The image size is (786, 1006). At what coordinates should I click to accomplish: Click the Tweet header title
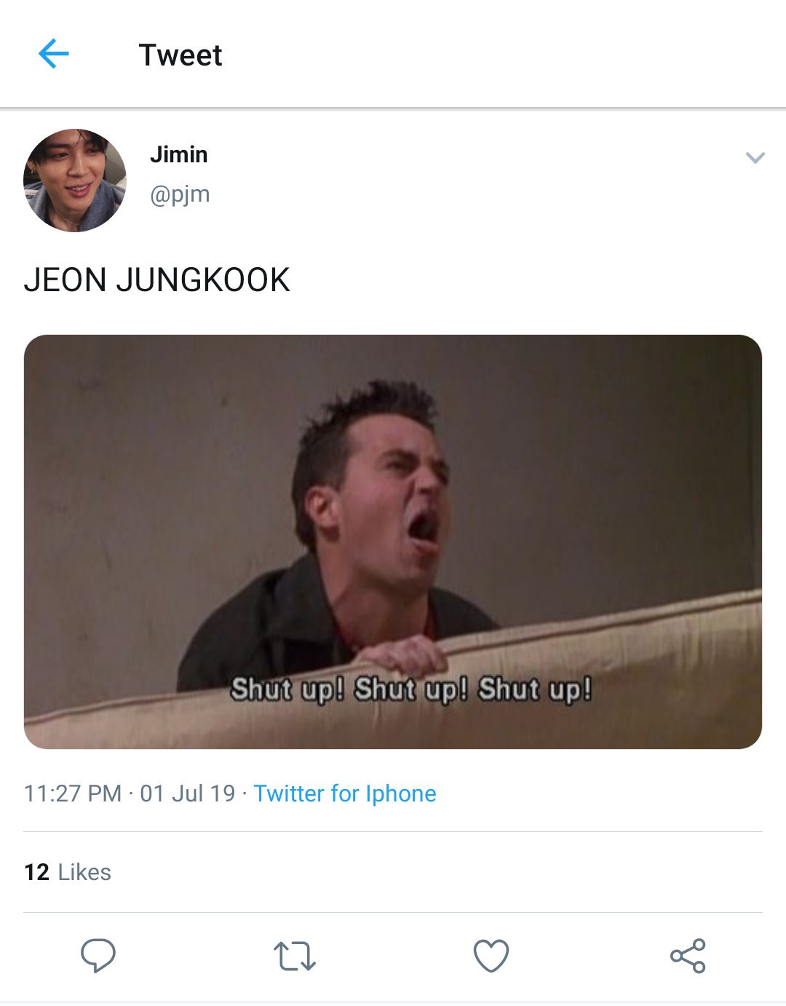click(180, 55)
